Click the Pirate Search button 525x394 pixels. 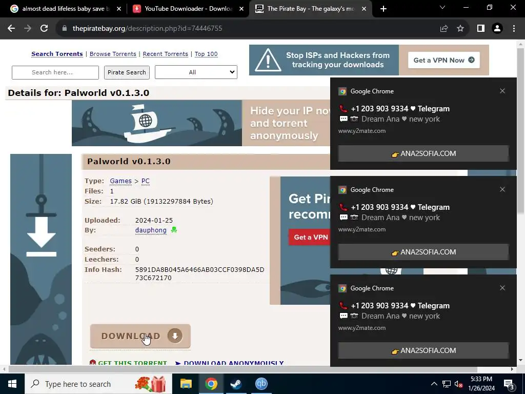click(127, 72)
